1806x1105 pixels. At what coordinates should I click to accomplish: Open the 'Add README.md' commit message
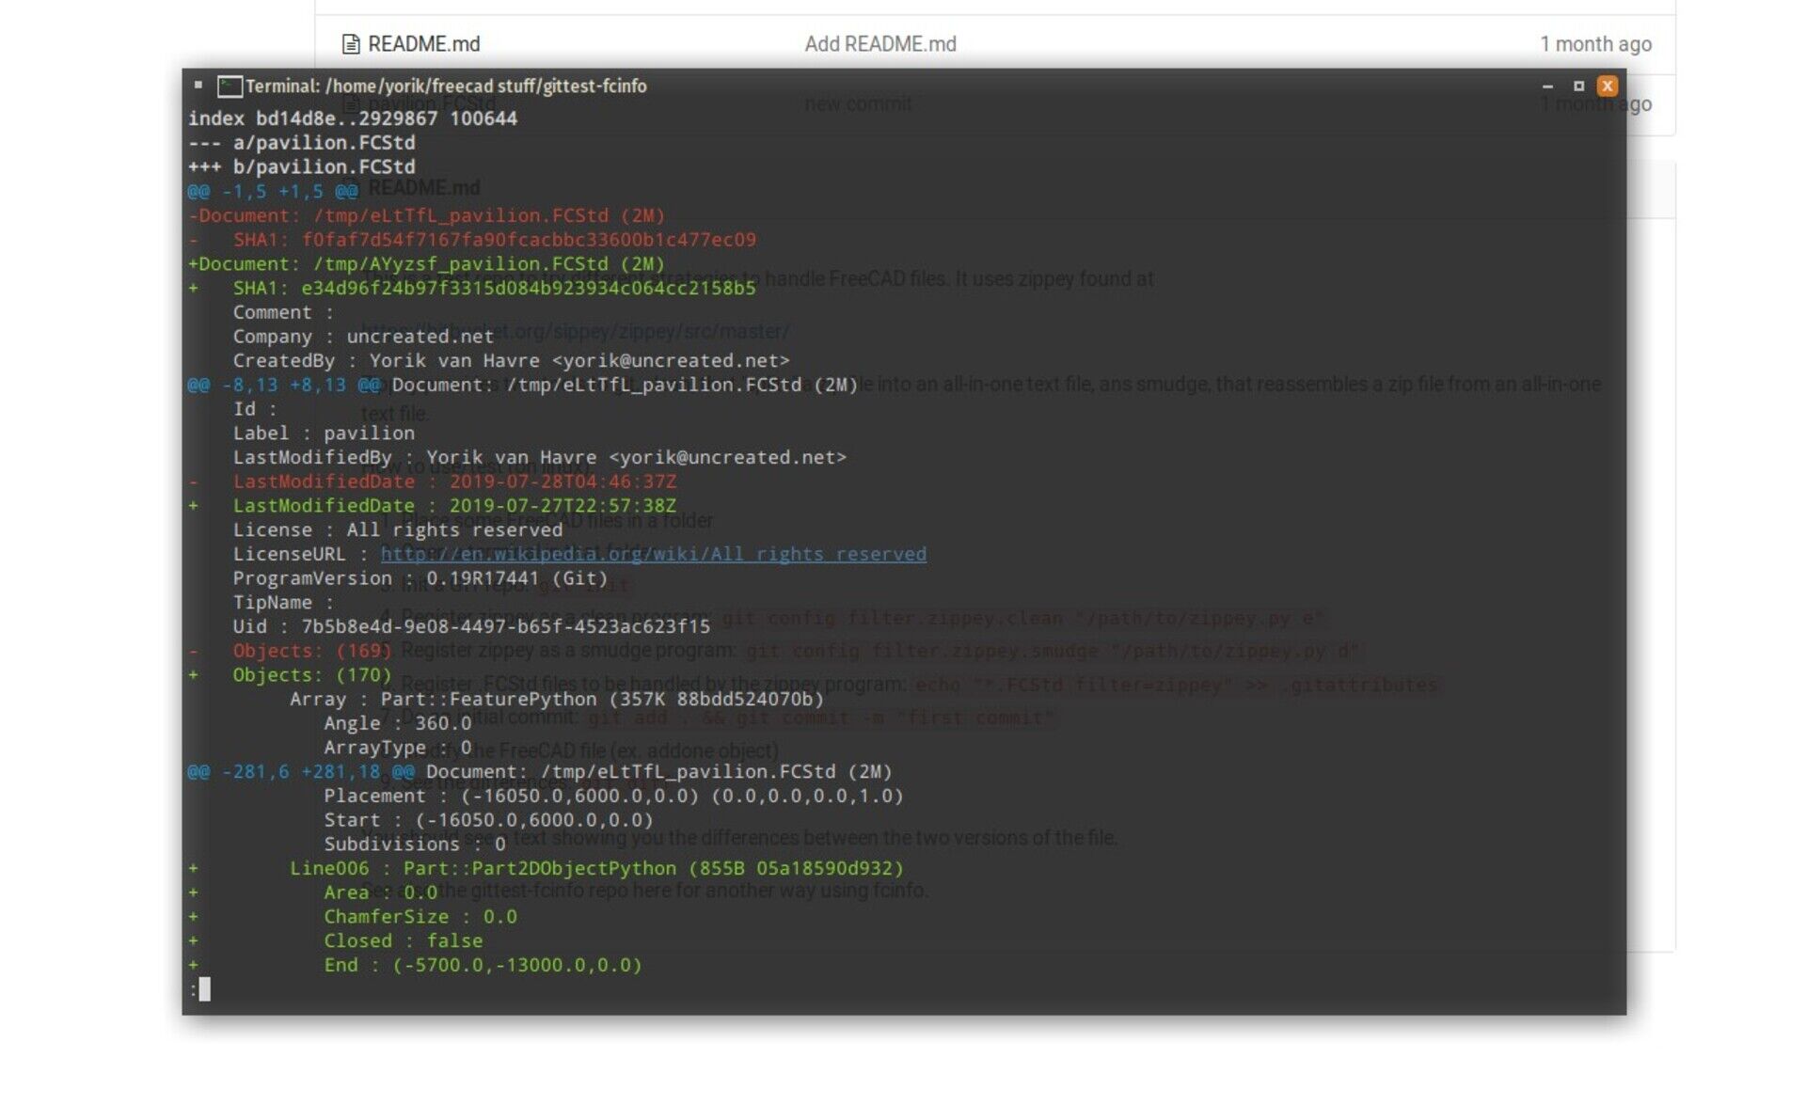click(x=880, y=44)
